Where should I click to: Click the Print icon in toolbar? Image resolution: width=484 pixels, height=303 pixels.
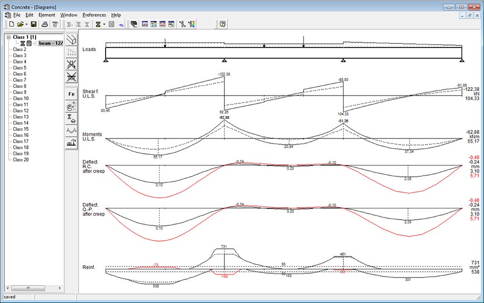click(45, 24)
